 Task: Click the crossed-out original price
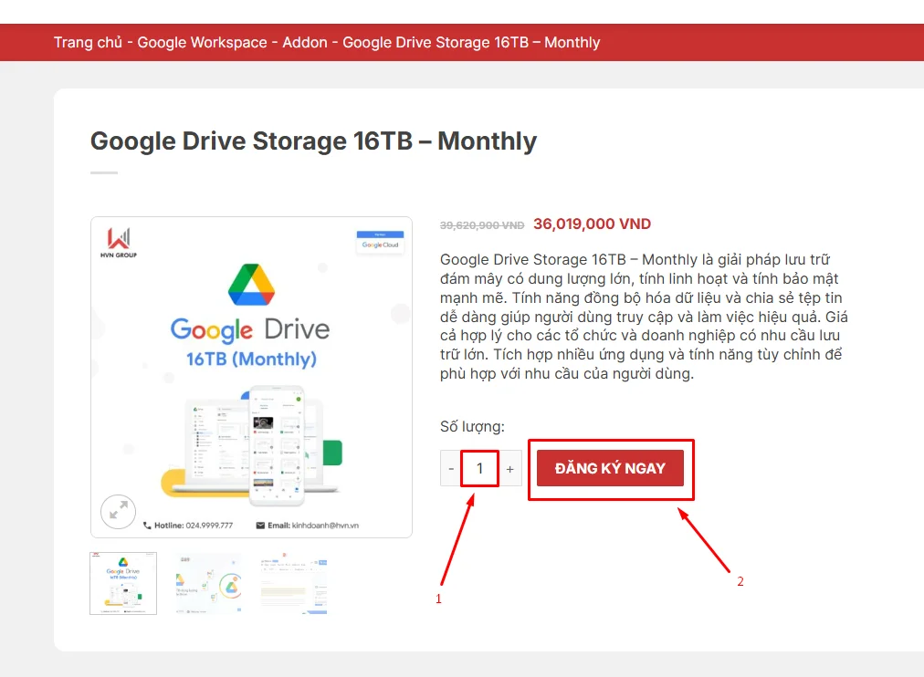482,225
